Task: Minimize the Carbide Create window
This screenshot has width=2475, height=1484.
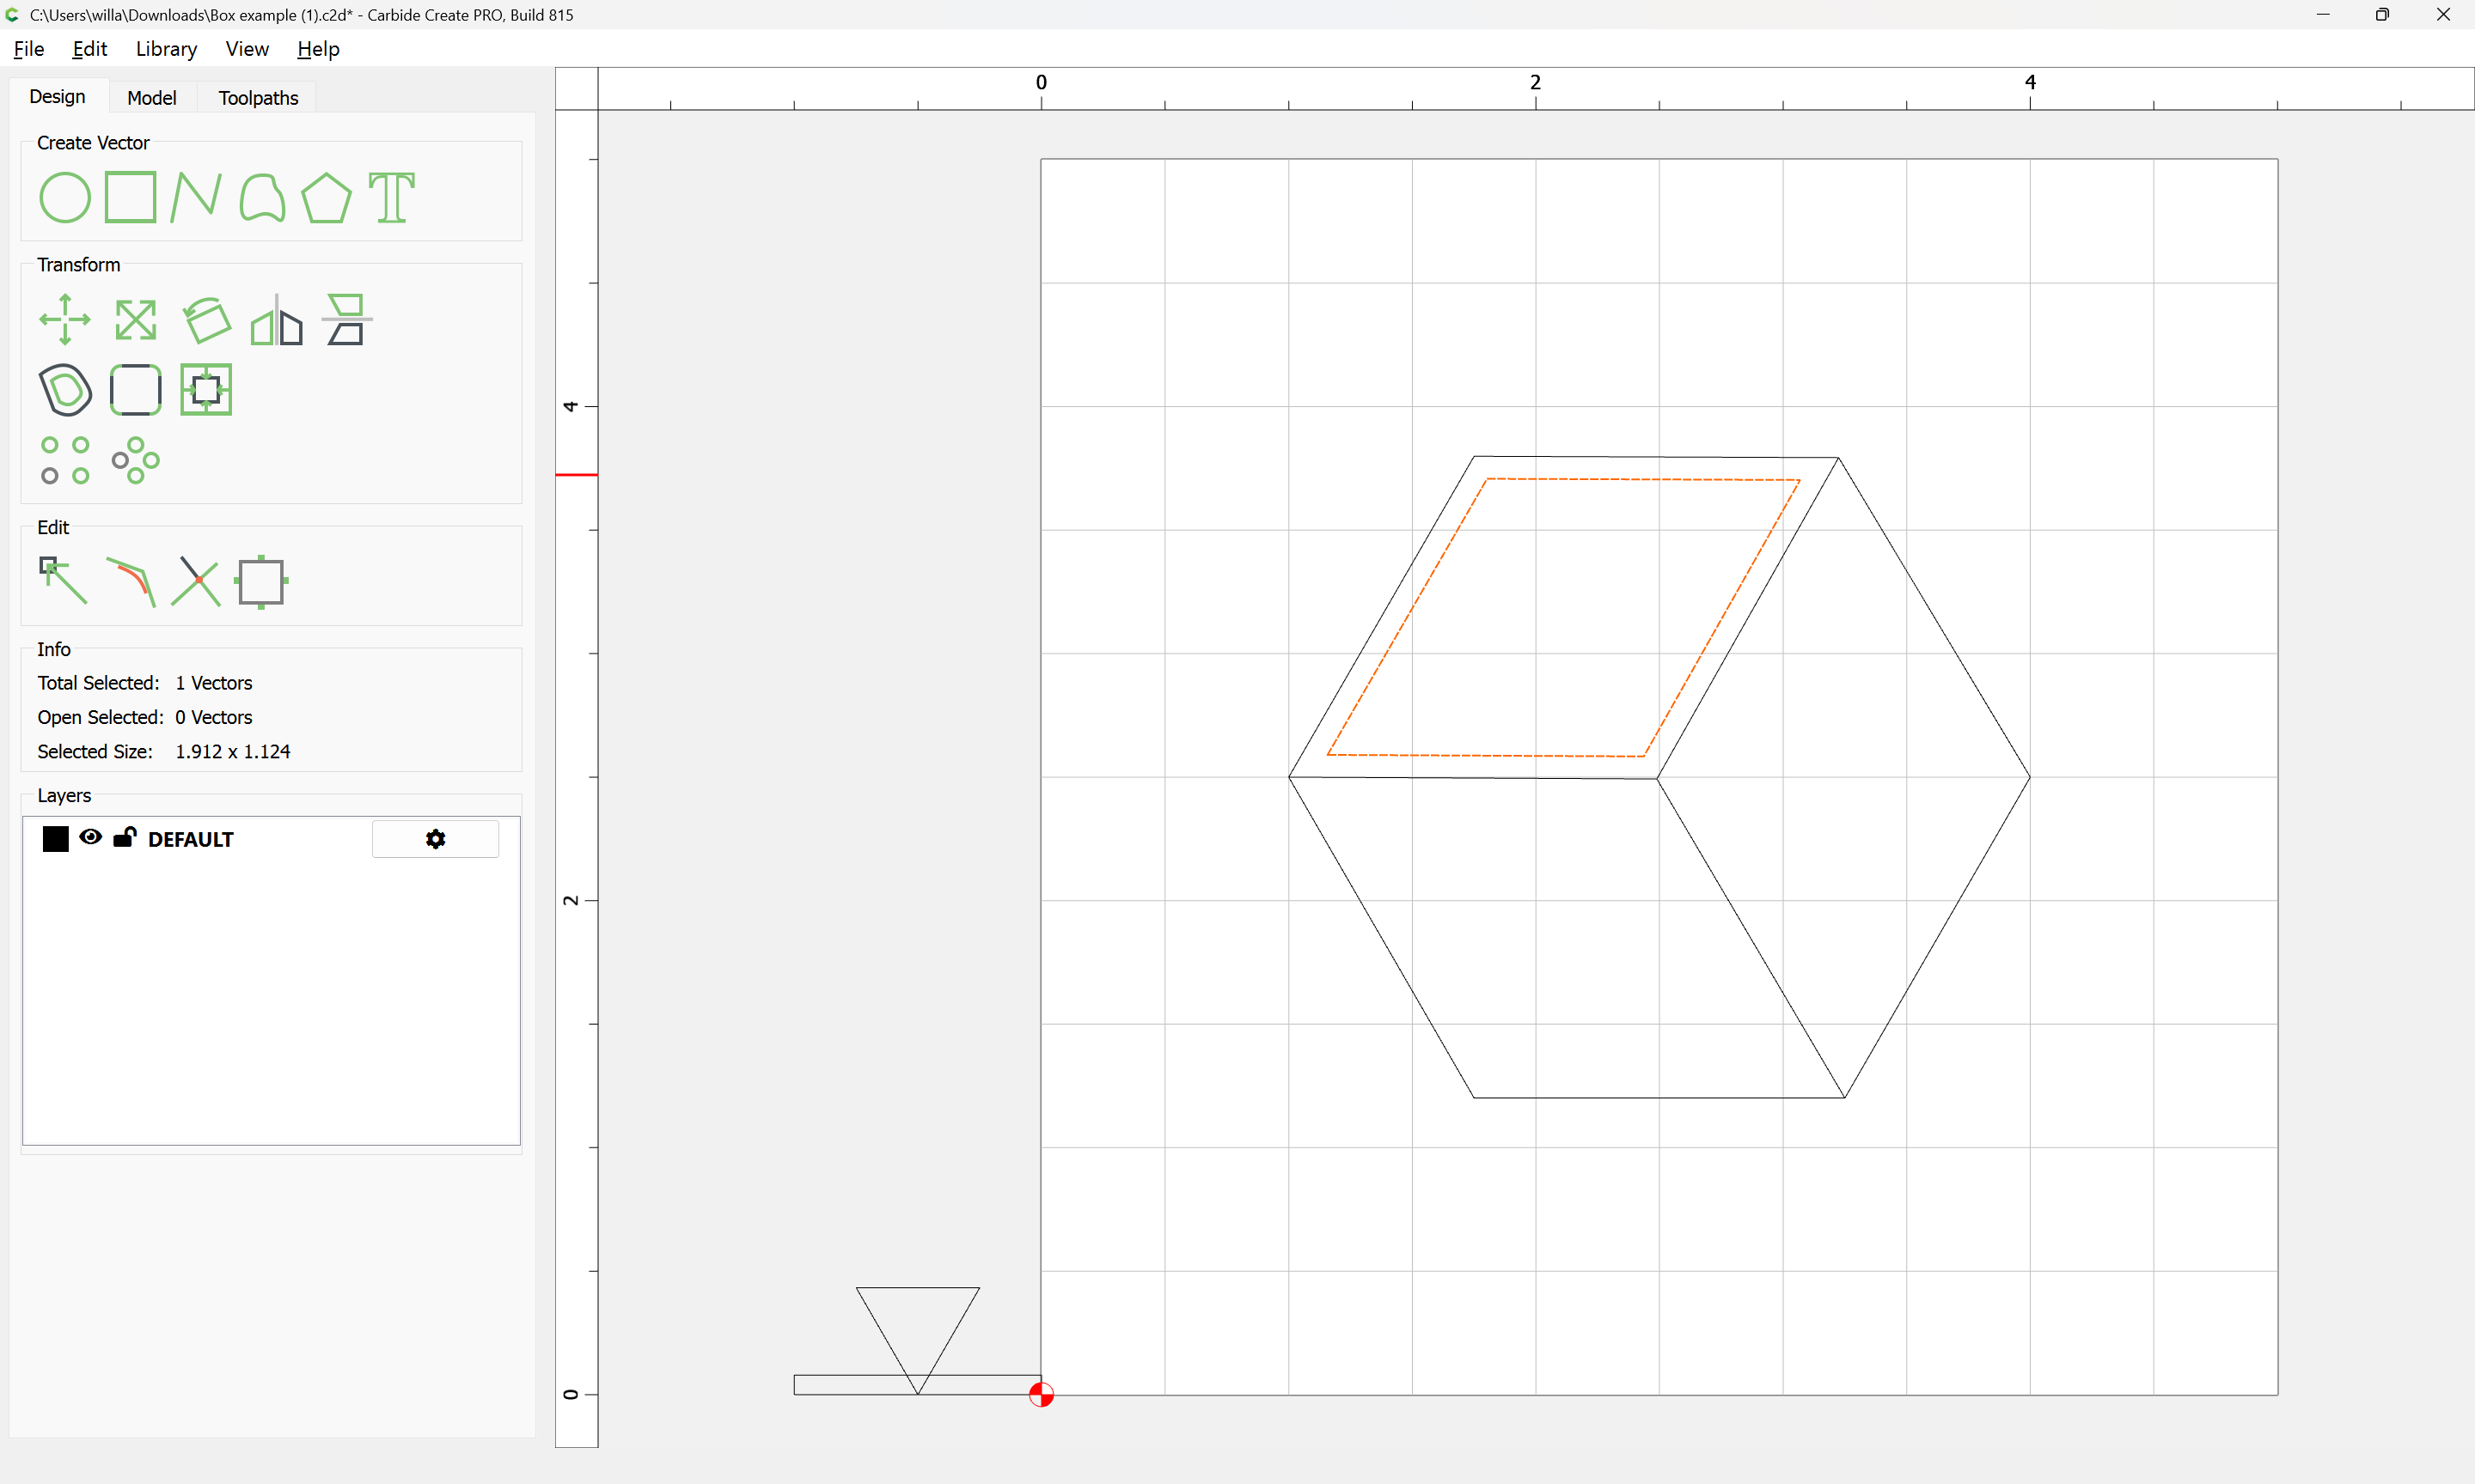Action: (x=2323, y=15)
